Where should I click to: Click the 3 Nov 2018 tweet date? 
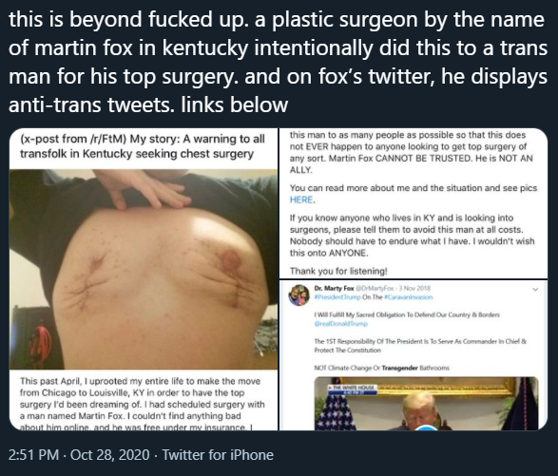414,288
